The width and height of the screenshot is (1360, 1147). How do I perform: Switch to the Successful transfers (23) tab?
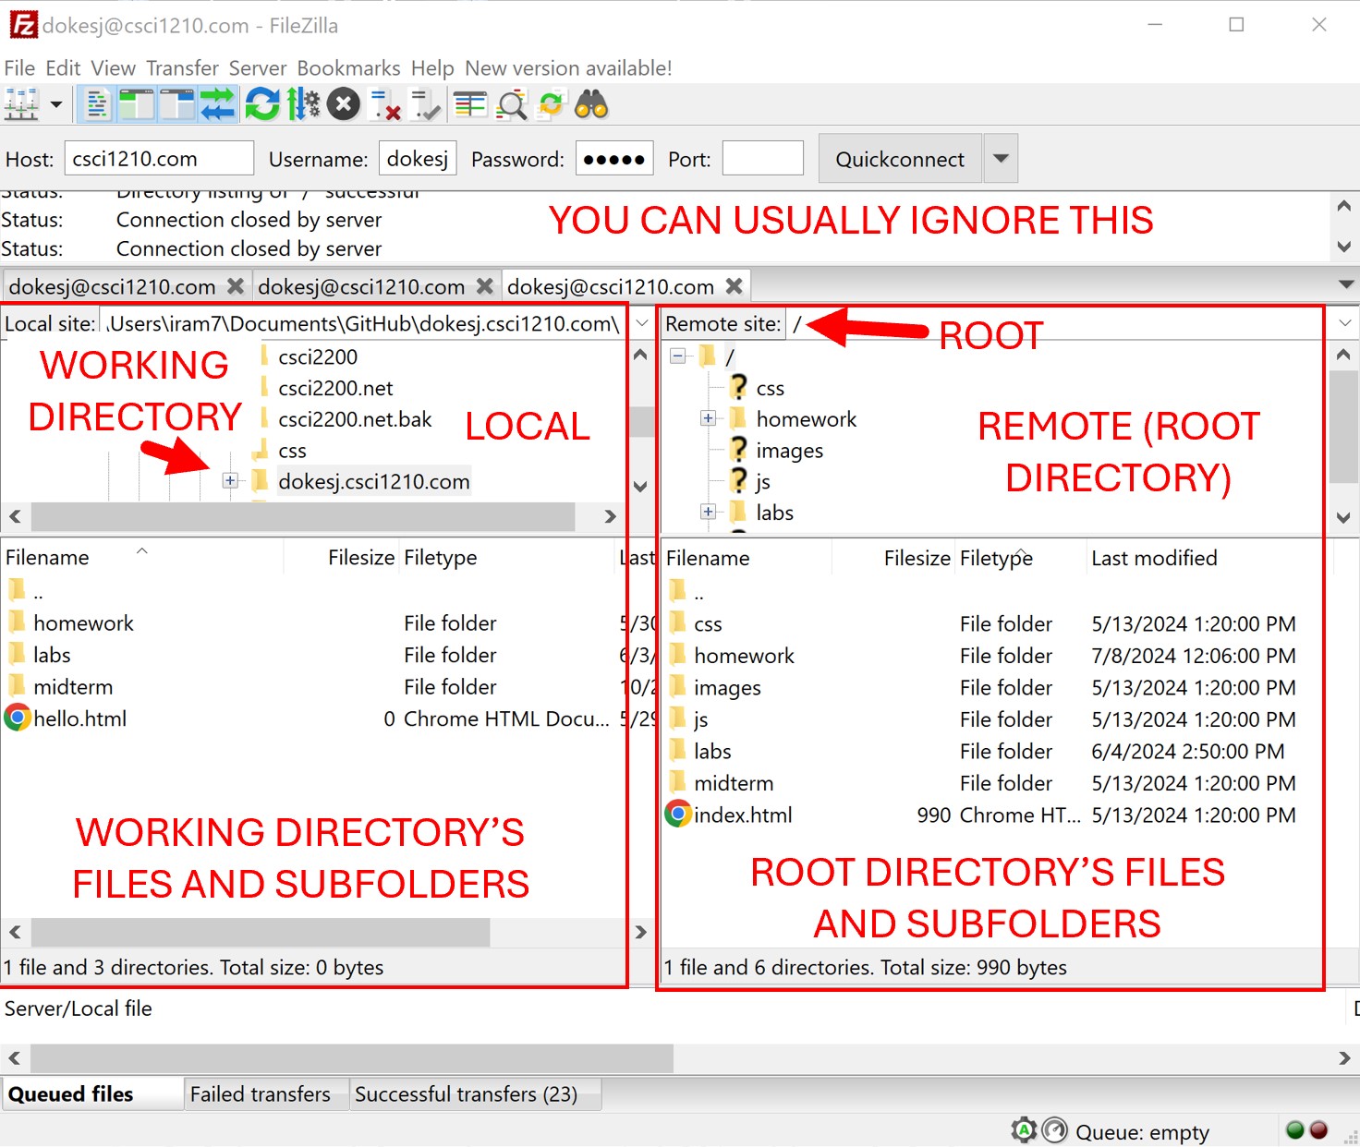click(x=466, y=1094)
